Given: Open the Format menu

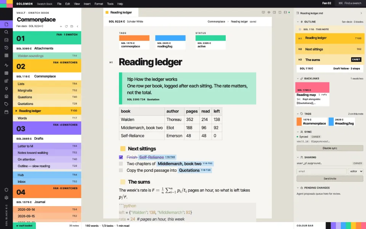Looking at the screenshot, I should coord(99,4).
